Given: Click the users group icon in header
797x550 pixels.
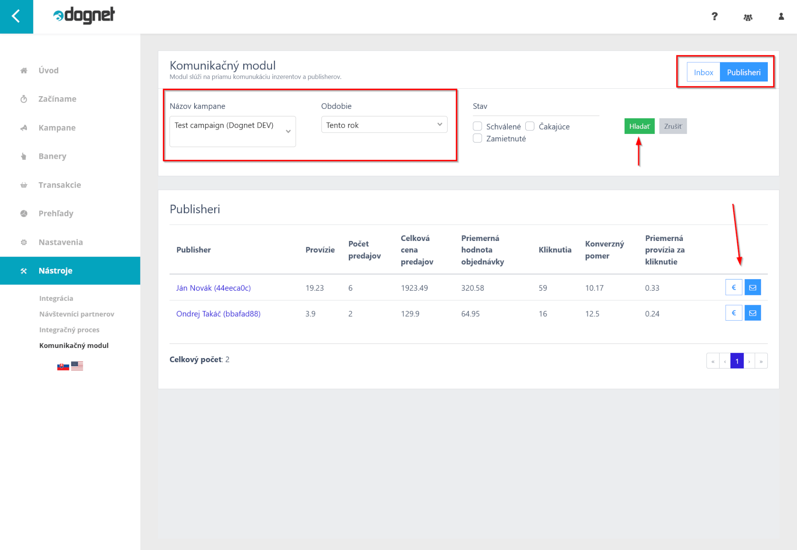Looking at the screenshot, I should pyautogui.click(x=748, y=17).
